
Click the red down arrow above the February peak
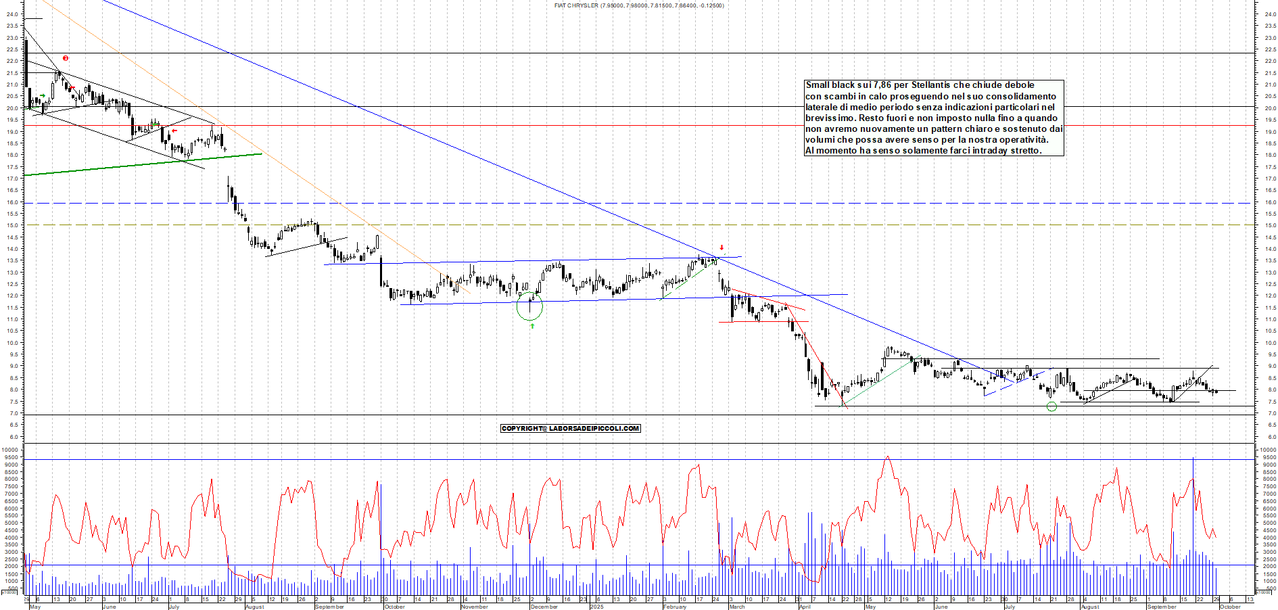[721, 248]
